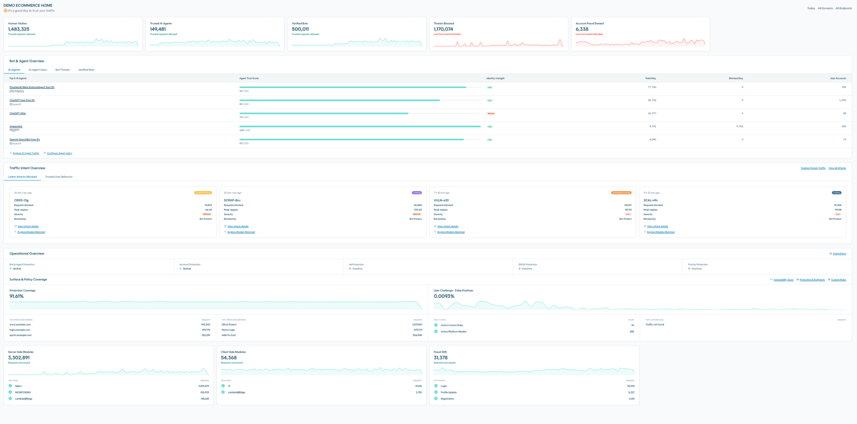Click trust score bar for ChatGPT Atlas
This screenshot has height=424, width=857.
pos(360,113)
